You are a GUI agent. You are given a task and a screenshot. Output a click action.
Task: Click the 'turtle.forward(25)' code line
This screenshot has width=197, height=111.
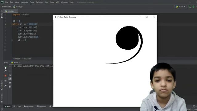[29, 37]
